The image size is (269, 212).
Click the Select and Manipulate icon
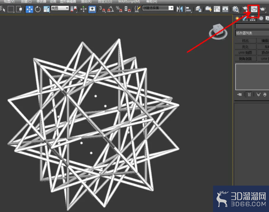[83, 9]
